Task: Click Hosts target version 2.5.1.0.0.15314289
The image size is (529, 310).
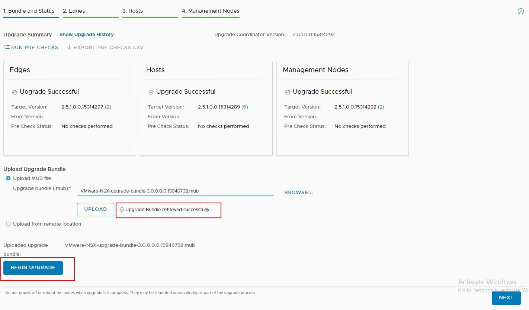Action: tap(219, 107)
